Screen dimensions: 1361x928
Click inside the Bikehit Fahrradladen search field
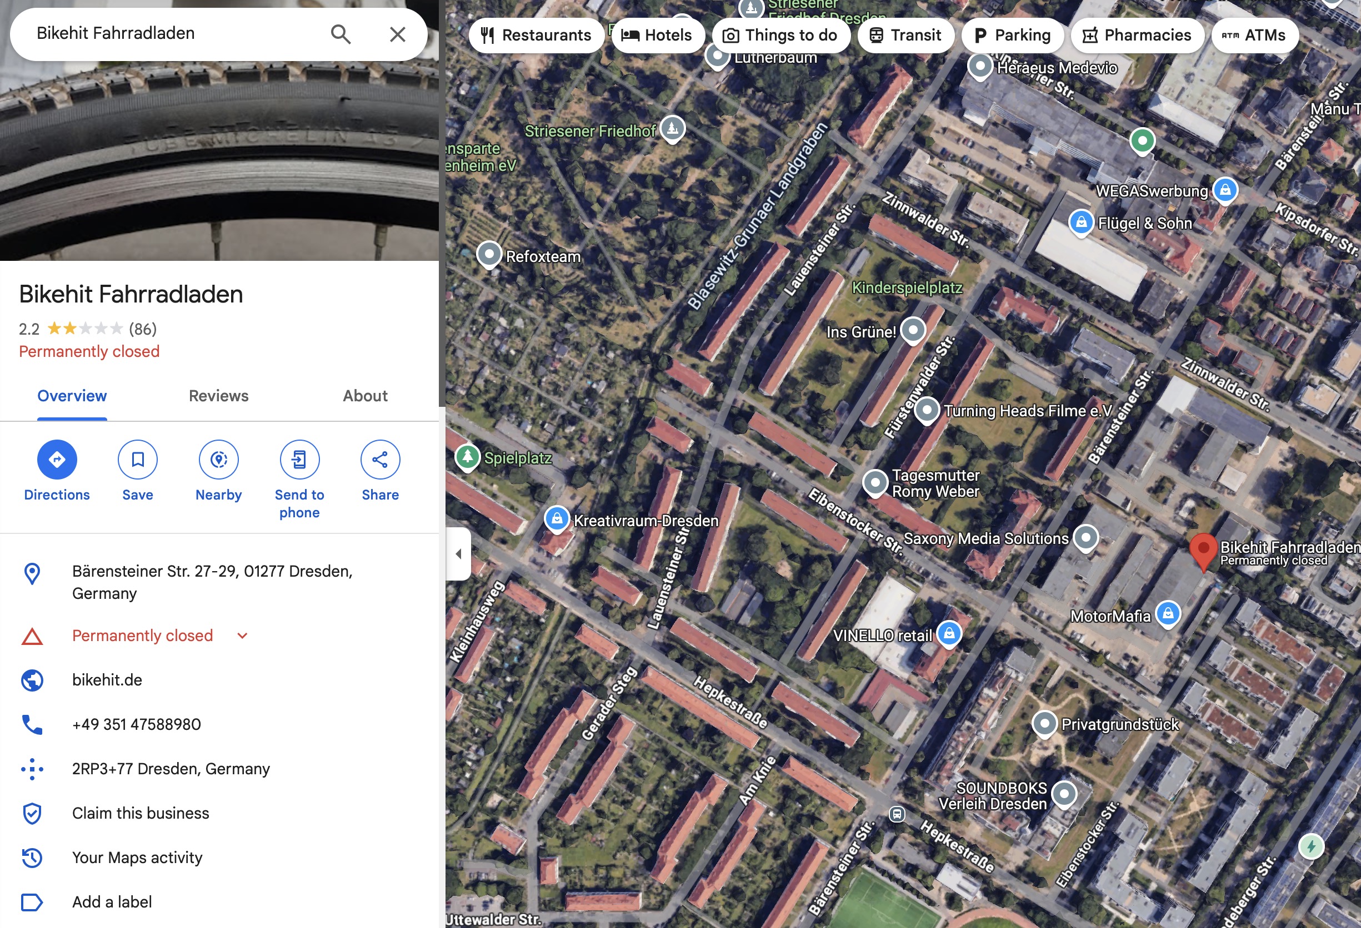coord(176,34)
